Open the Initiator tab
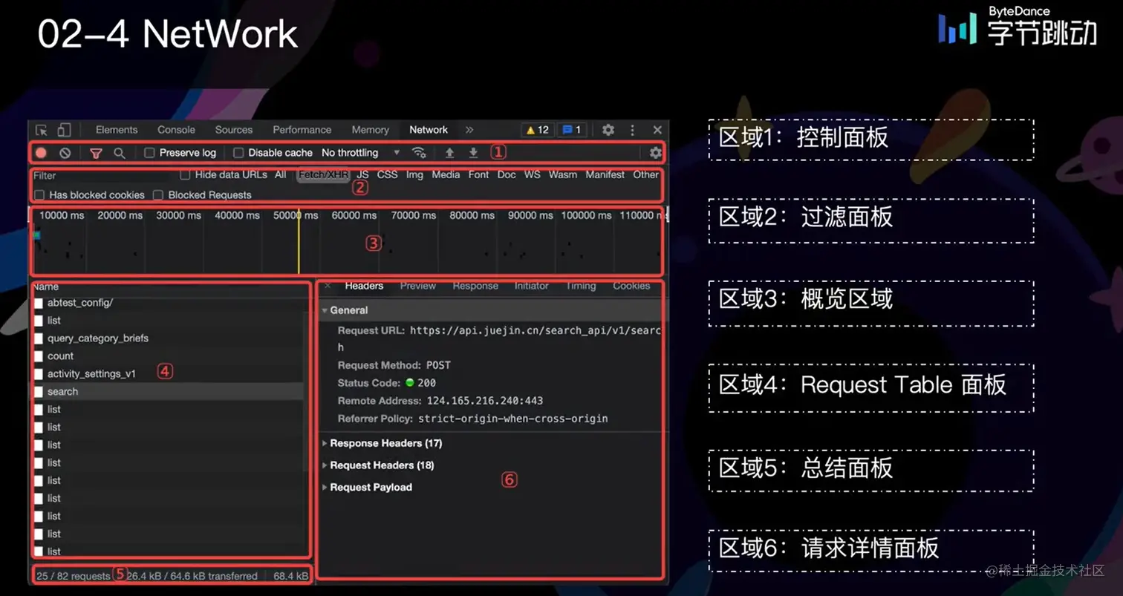This screenshot has width=1123, height=596. tap(532, 286)
